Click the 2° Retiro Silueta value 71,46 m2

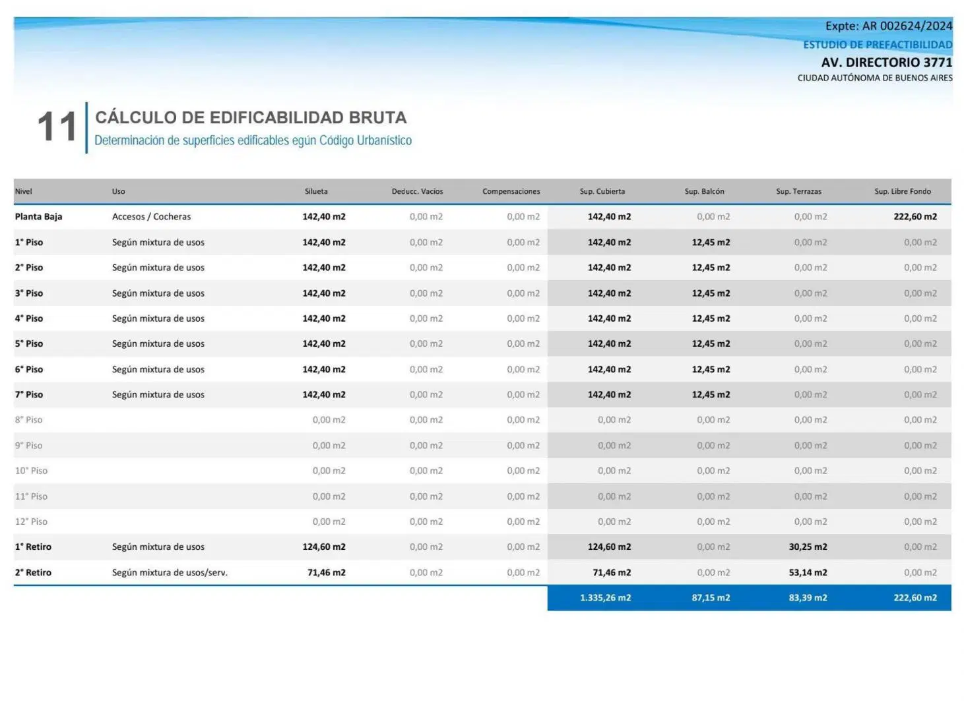click(326, 572)
